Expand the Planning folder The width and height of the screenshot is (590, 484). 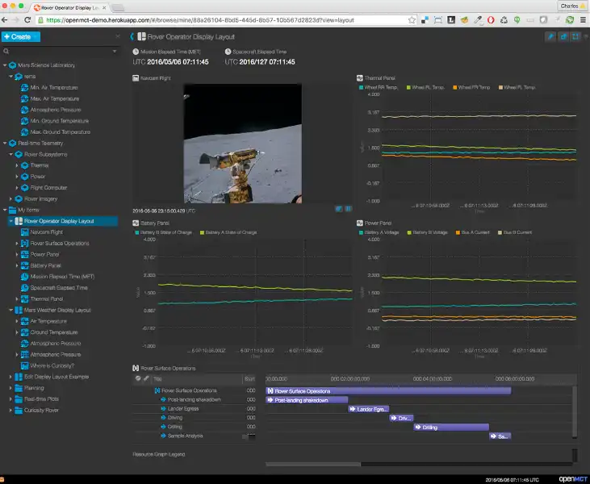coord(10,388)
